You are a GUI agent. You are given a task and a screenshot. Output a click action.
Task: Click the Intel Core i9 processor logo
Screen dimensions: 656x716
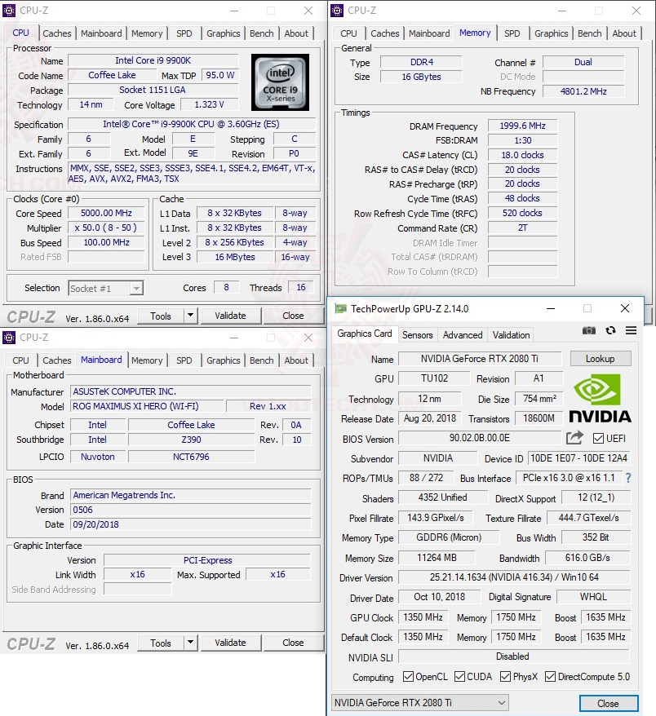(280, 82)
